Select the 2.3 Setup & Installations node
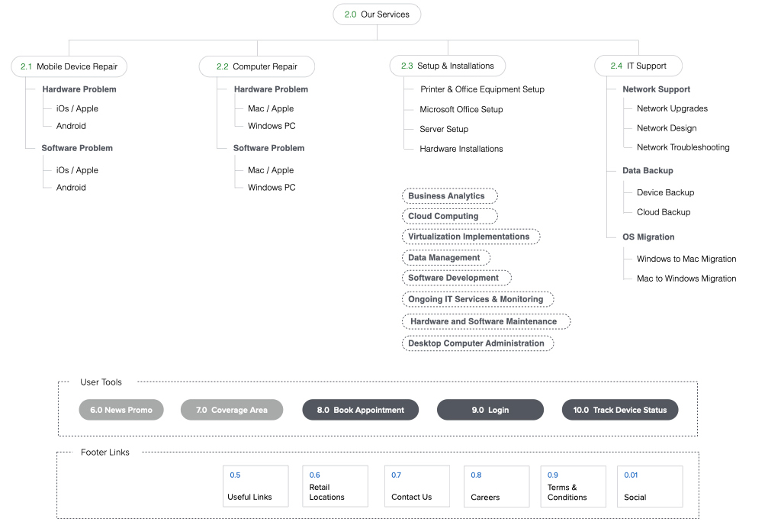This screenshot has height=522, width=781. tap(447, 65)
